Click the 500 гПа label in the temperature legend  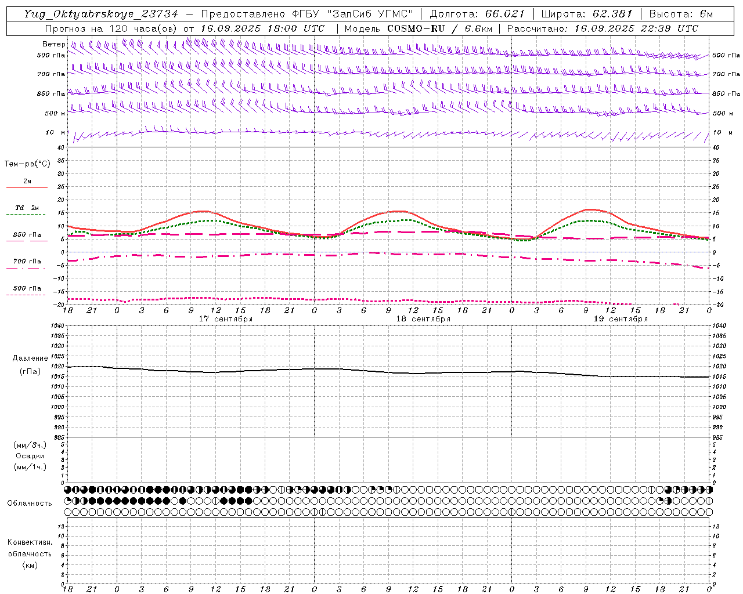[x=27, y=288]
